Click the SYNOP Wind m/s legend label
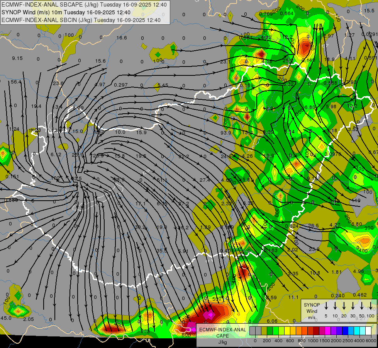This screenshot has height=348, width=378. [312, 311]
